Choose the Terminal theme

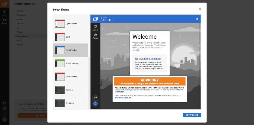coord(60,90)
